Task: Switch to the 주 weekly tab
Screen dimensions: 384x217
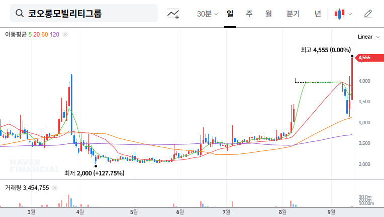Action: [x=249, y=14]
